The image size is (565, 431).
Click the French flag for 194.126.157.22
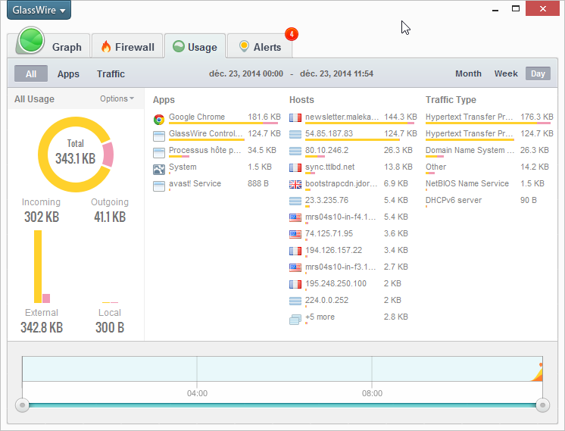pyautogui.click(x=295, y=251)
